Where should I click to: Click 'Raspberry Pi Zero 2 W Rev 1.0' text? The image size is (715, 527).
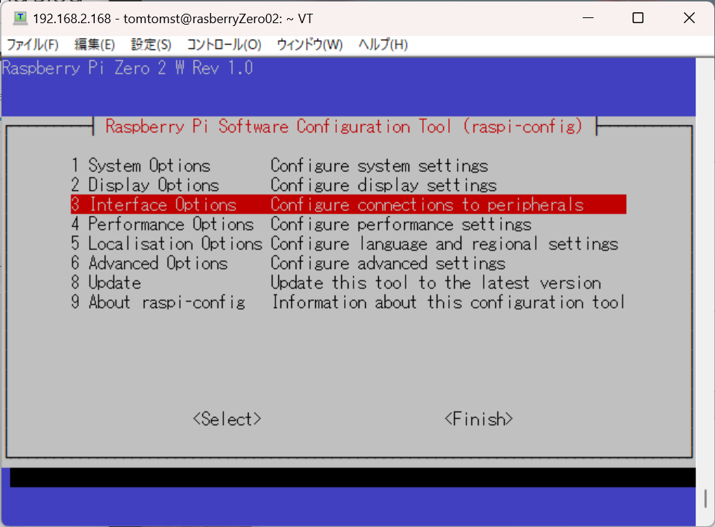(127, 69)
